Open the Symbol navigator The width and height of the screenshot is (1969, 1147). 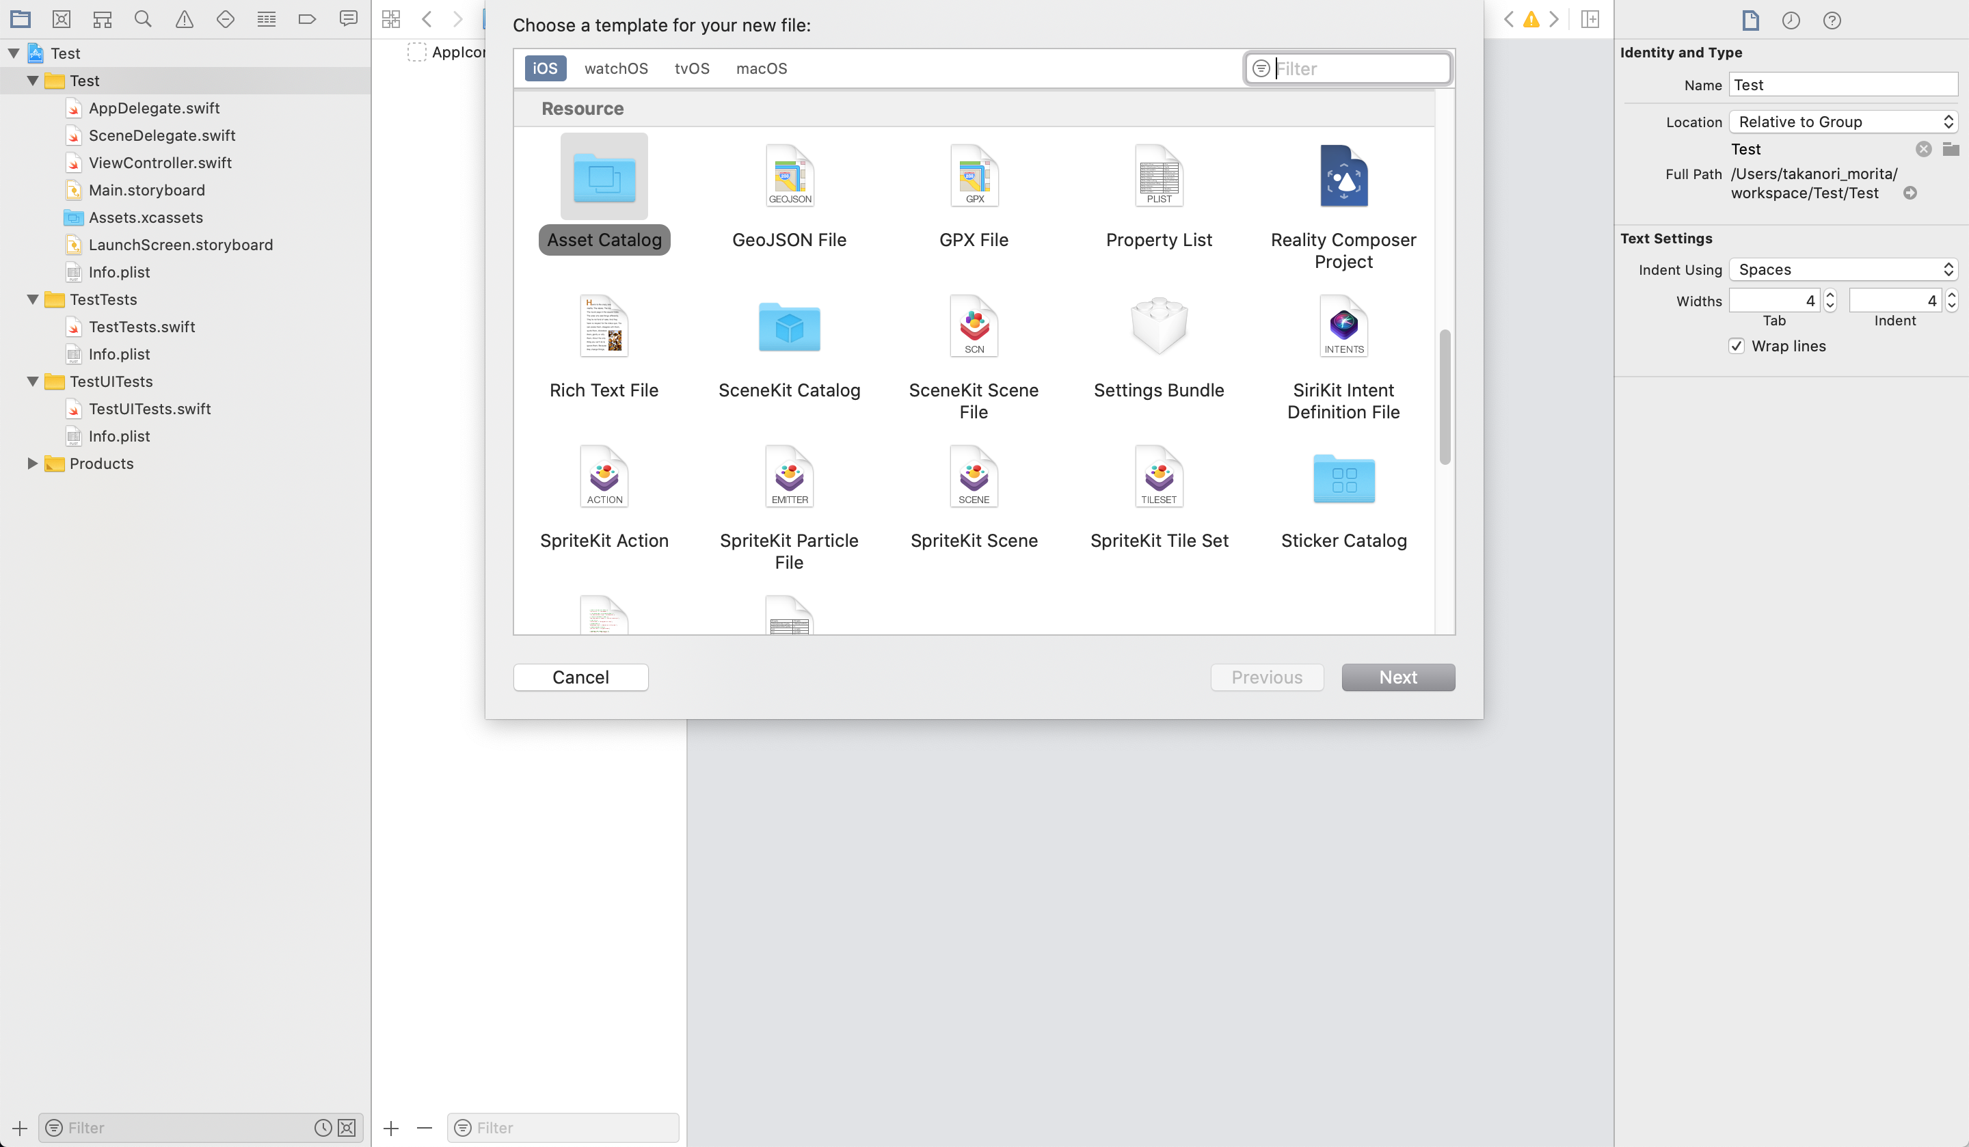[103, 18]
